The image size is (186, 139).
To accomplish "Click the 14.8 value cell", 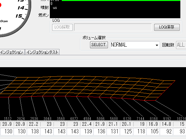I will click(x=166, y=124).
